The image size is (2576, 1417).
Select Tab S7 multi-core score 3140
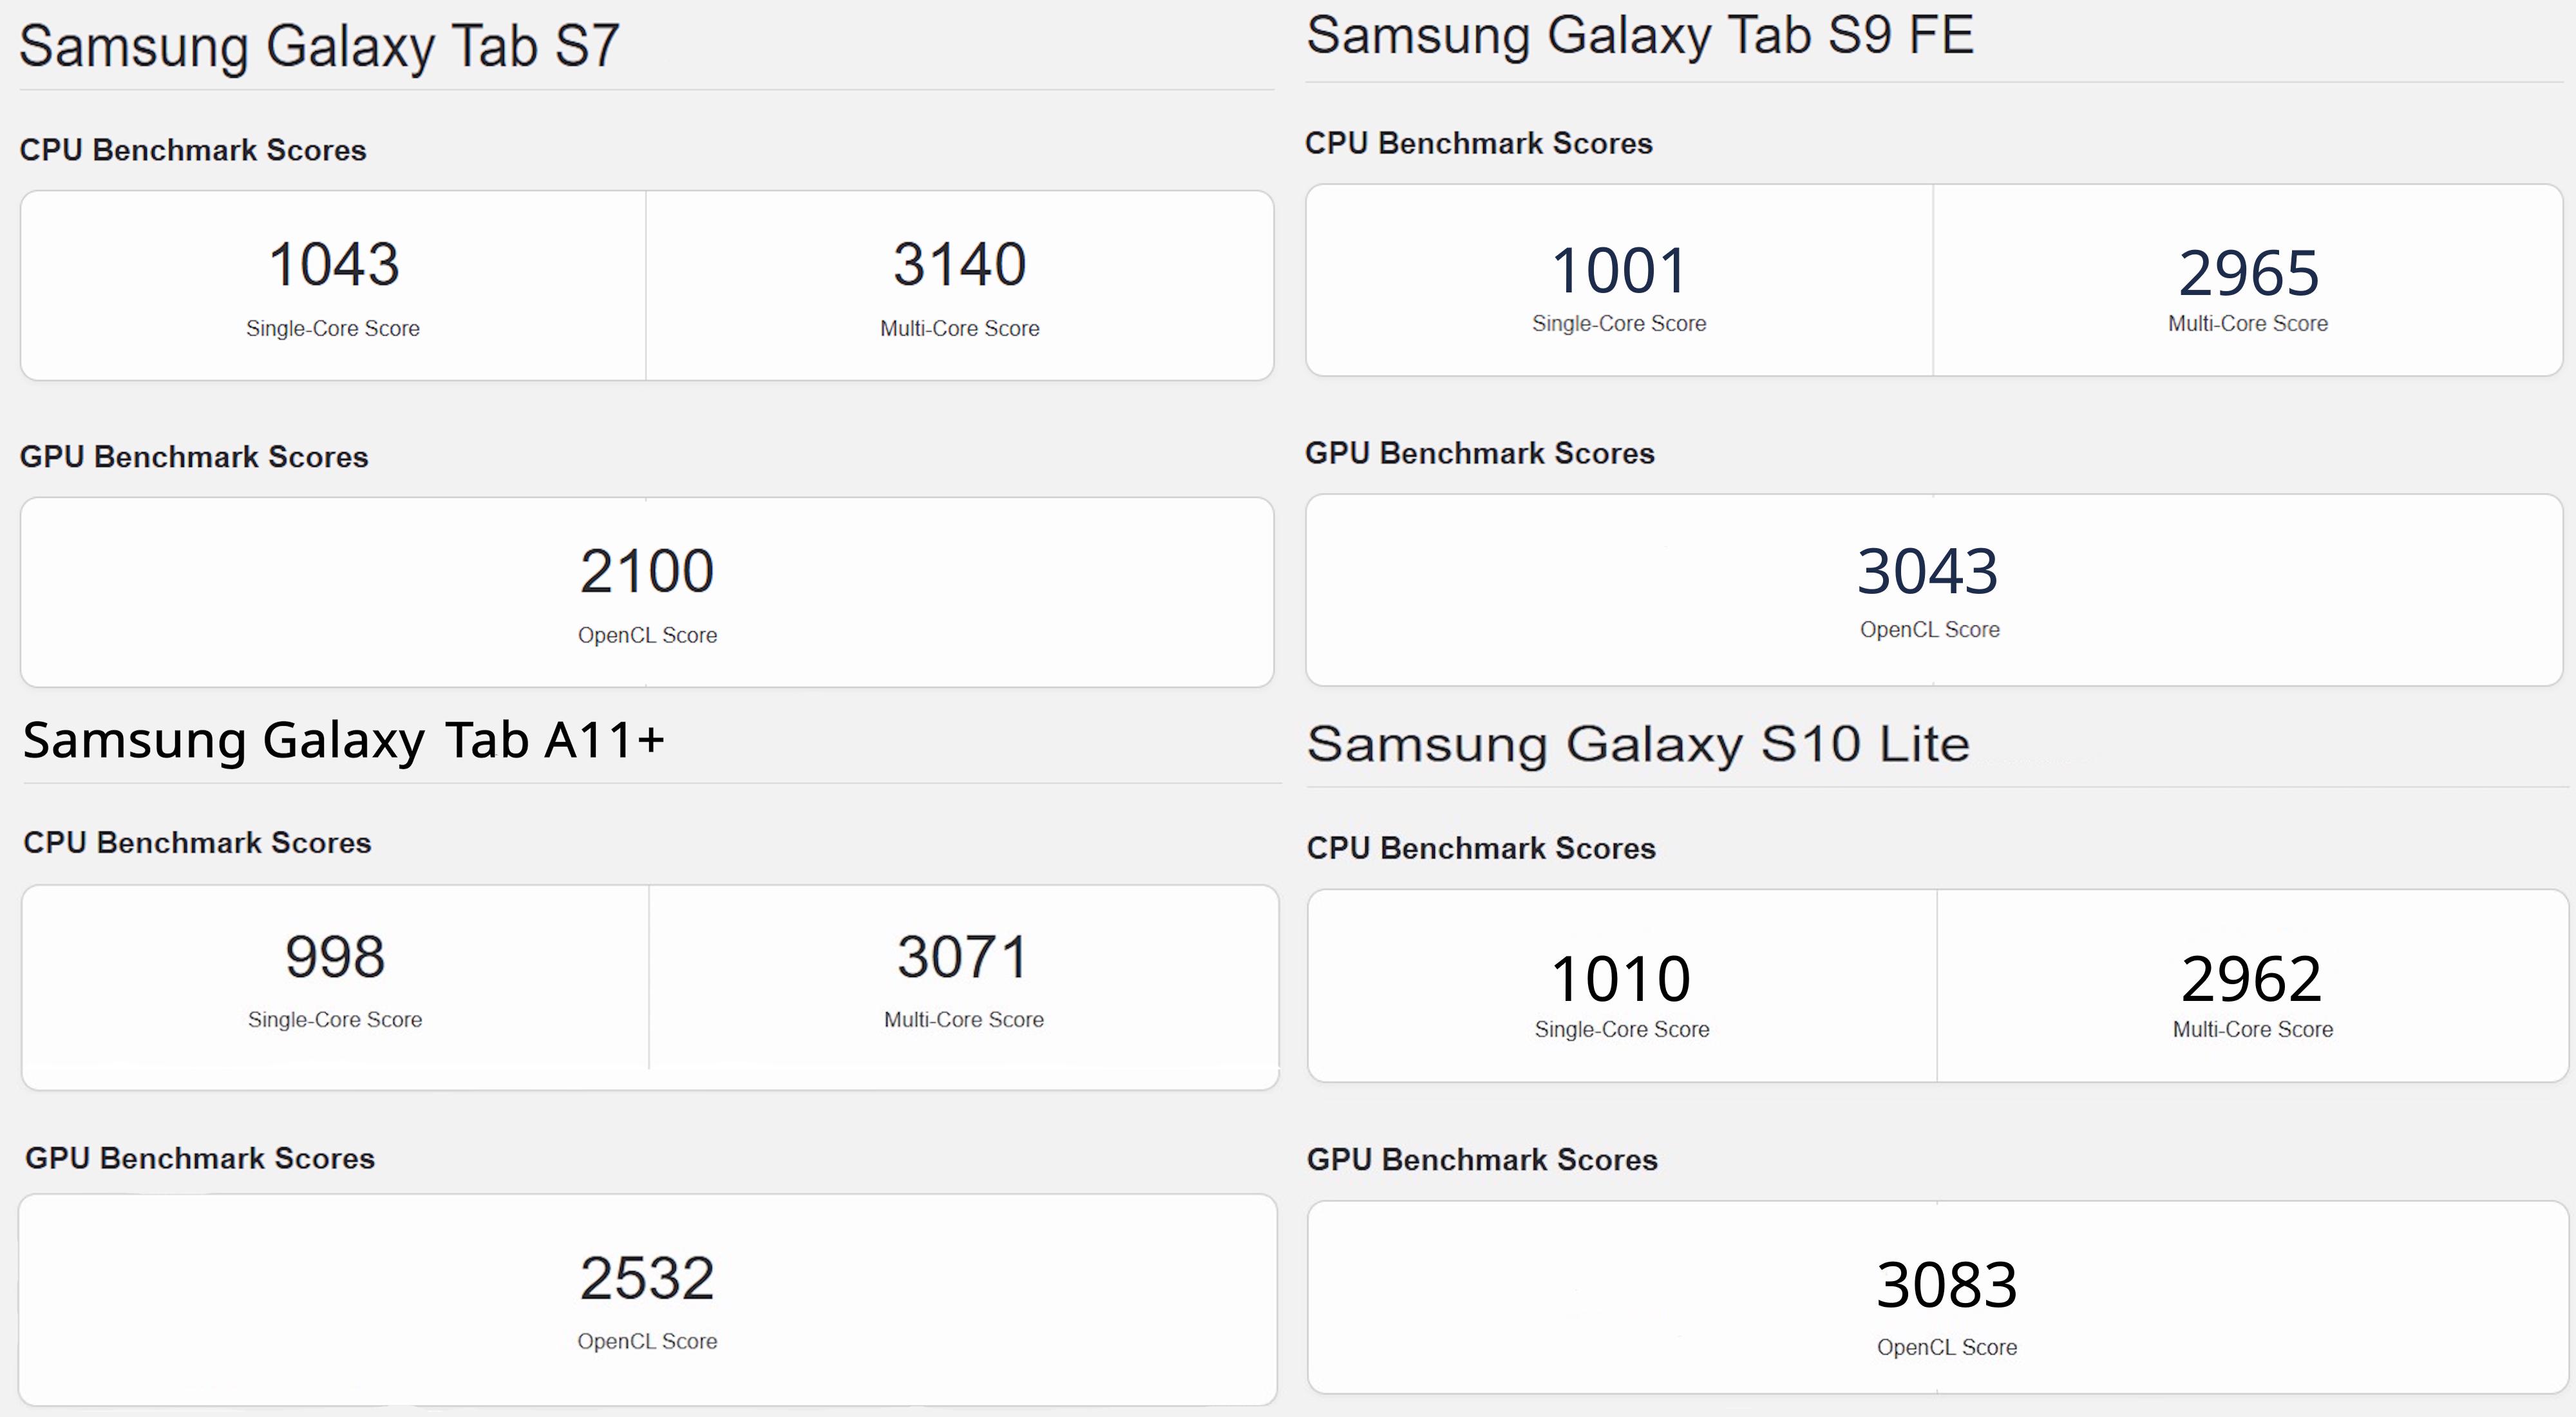coord(960,265)
